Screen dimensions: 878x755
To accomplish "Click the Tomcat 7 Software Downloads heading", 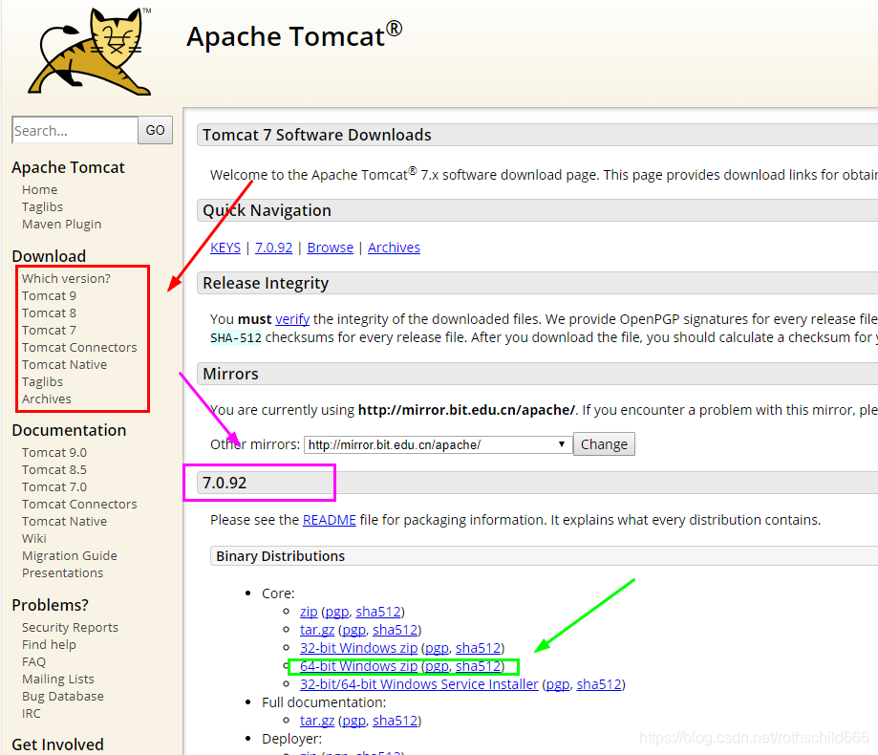I will coord(317,135).
